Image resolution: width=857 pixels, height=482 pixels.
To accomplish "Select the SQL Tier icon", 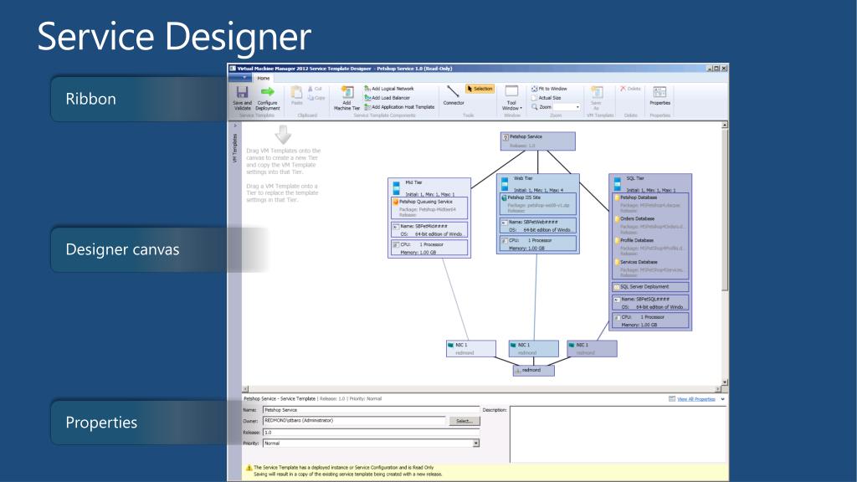I will 617,184.
